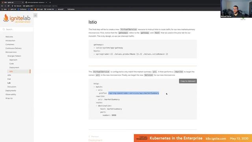Open Introduction in the sidebar
The width and height of the screenshot is (252, 142).
pyautogui.click(x=10, y=41)
